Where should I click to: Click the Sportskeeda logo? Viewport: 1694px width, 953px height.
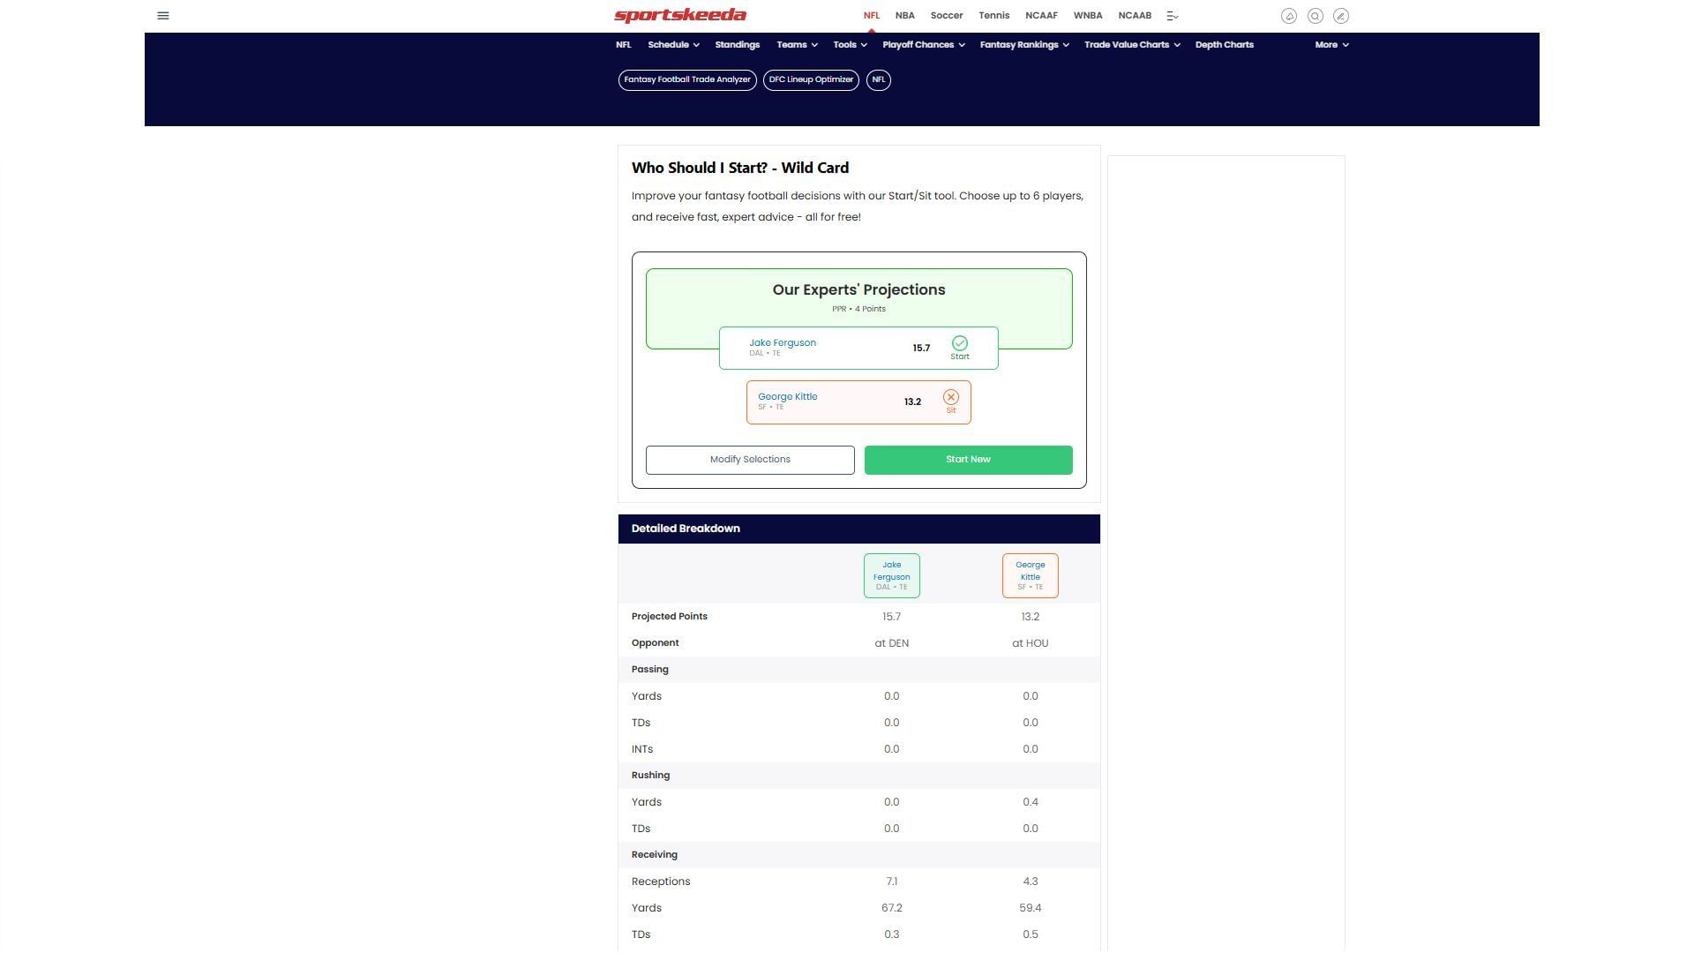(x=680, y=16)
